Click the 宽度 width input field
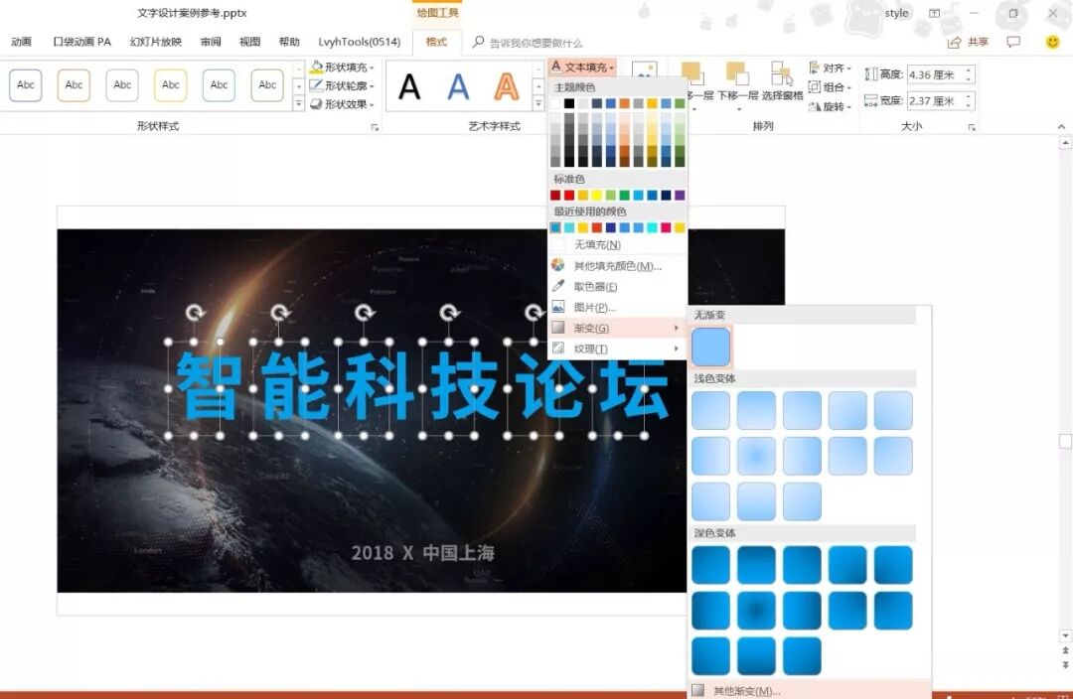1073x699 pixels. 936,100
